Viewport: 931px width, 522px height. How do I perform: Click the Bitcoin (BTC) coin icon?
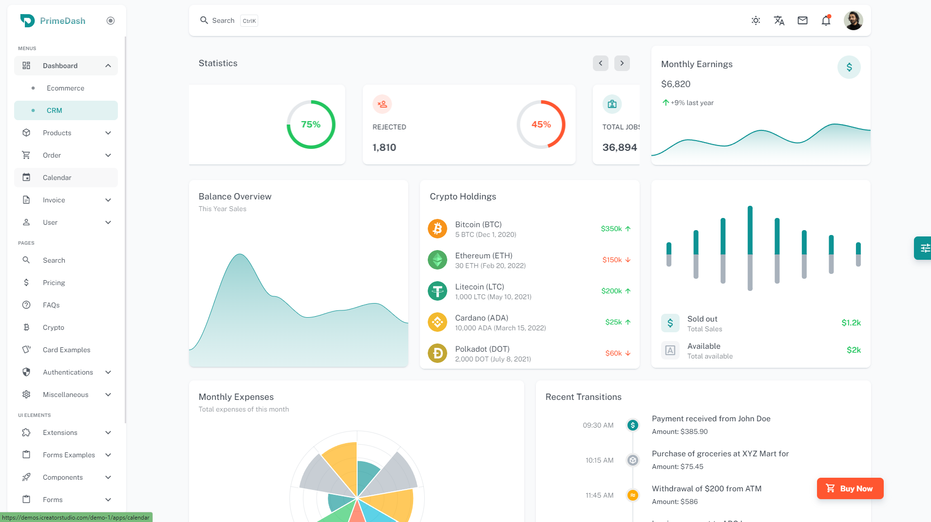437,229
